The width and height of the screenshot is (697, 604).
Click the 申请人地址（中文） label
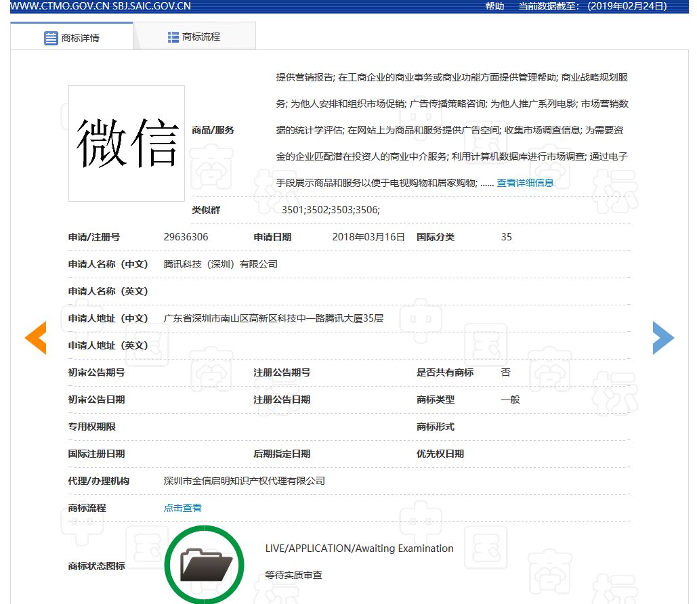click(x=108, y=318)
